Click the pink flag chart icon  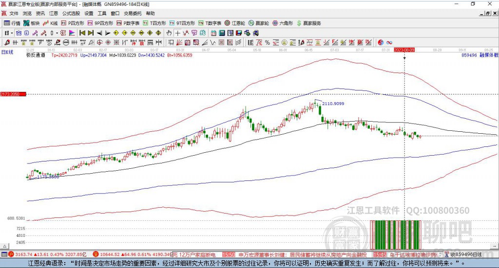pyautogui.click(x=72, y=33)
